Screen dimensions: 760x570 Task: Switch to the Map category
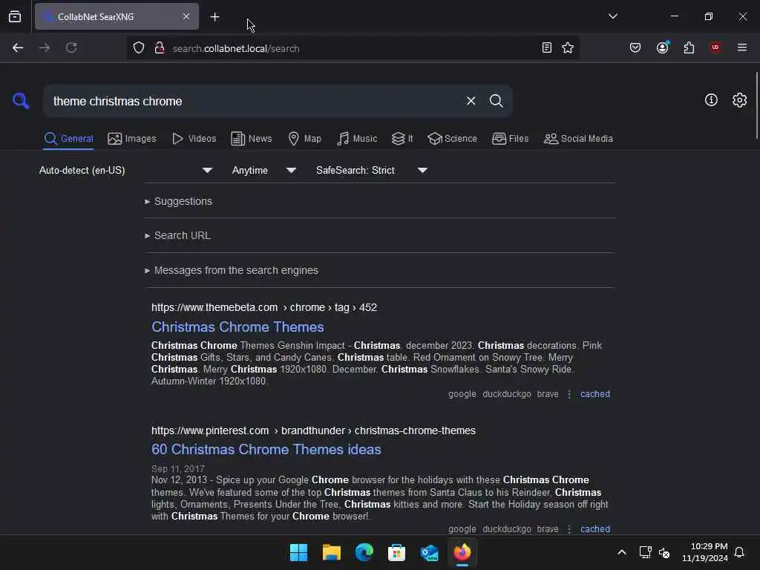coord(304,139)
